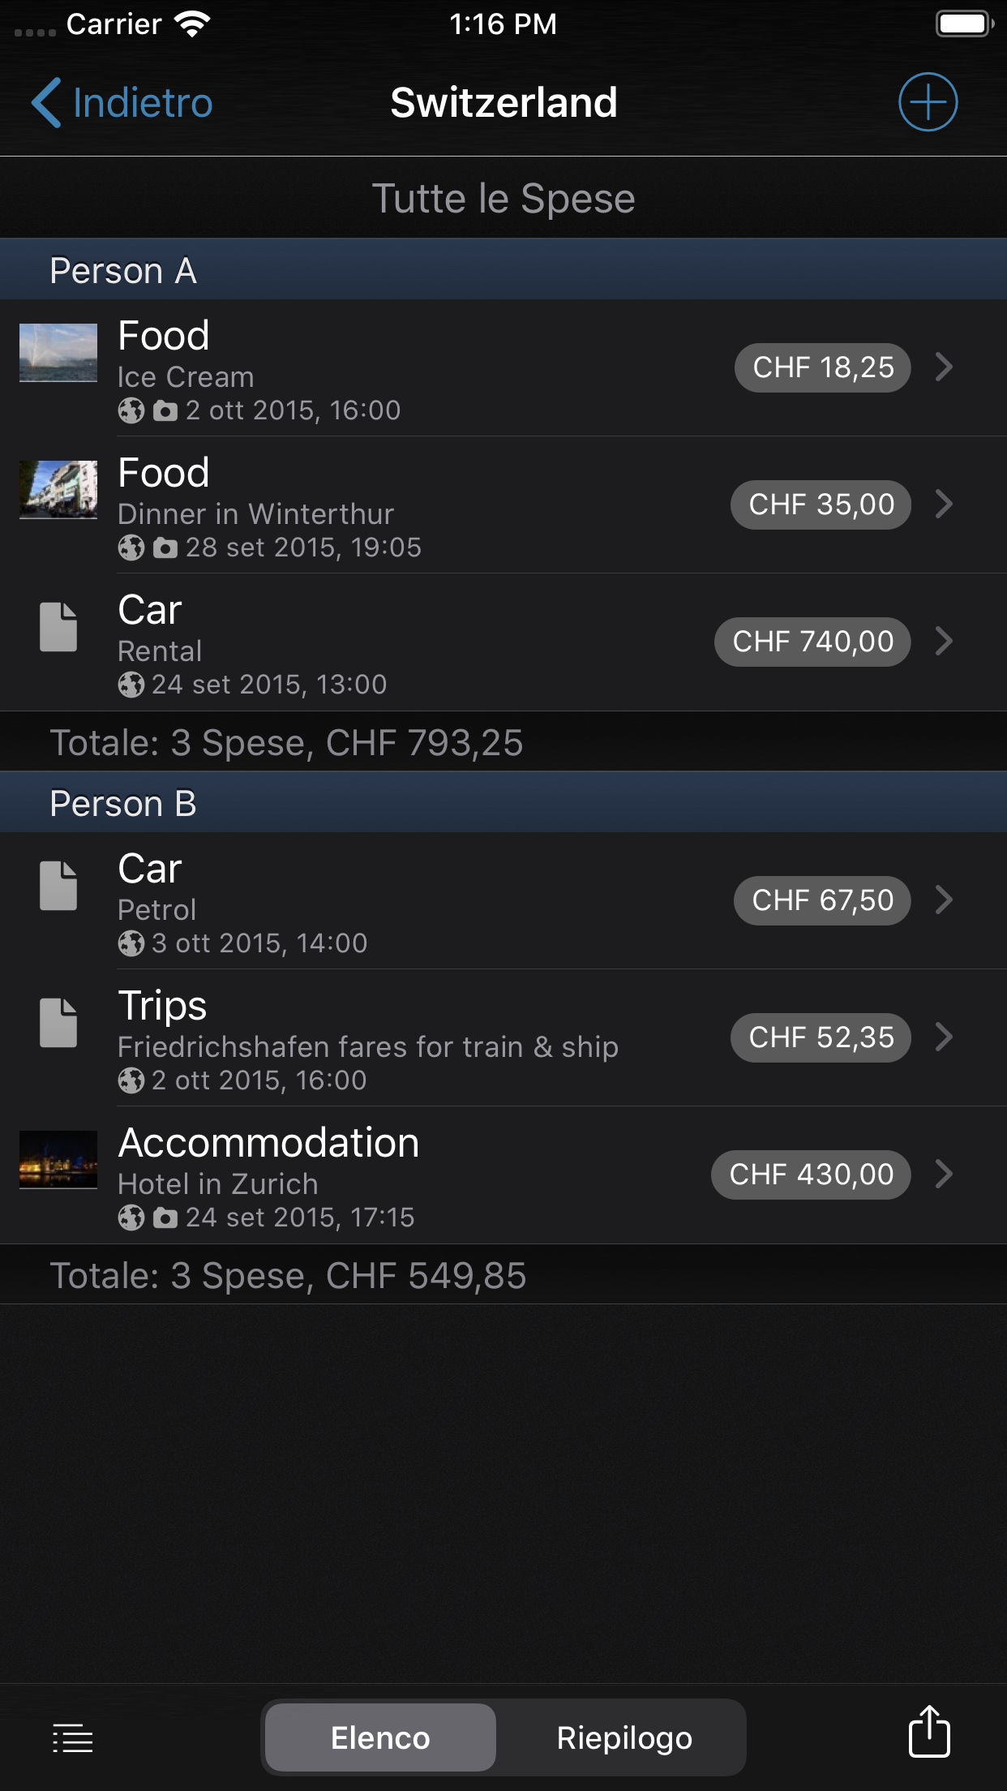Tap the camera icon on Ice Cream entry
Screen dimensions: 1007x1791
tap(165, 411)
